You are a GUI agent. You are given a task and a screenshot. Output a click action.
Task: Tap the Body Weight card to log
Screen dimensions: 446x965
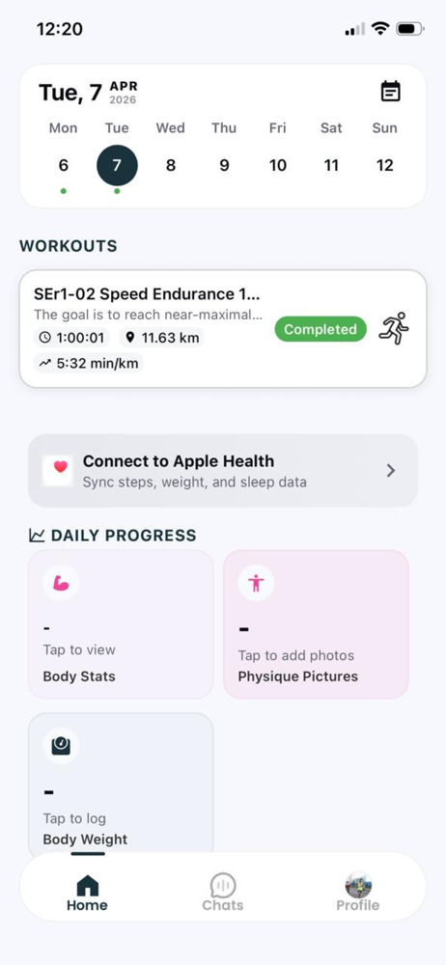tap(121, 785)
